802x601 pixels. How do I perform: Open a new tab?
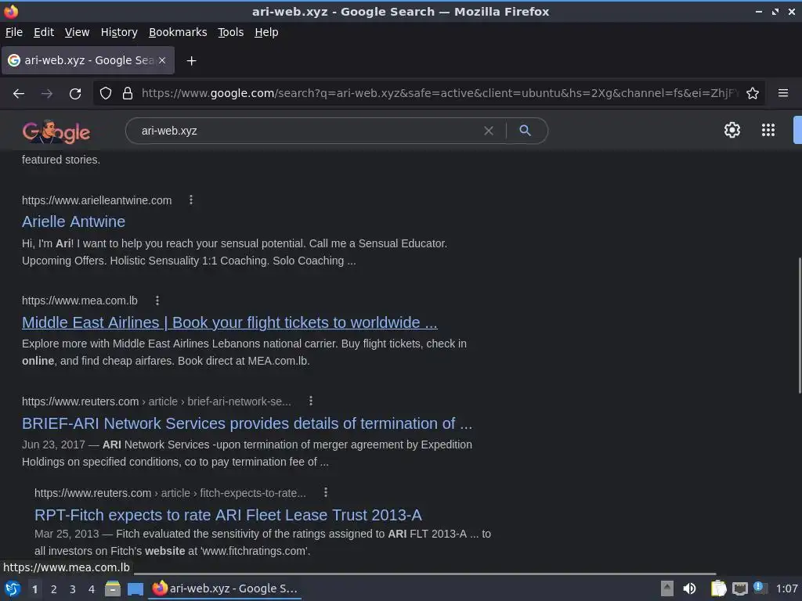click(191, 61)
